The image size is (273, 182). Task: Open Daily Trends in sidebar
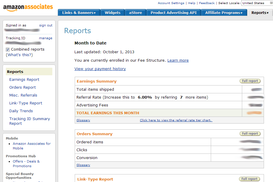pyautogui.click(x=21, y=111)
